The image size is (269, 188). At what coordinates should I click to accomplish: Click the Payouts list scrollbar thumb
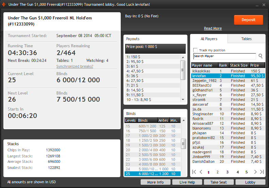coord(183,70)
